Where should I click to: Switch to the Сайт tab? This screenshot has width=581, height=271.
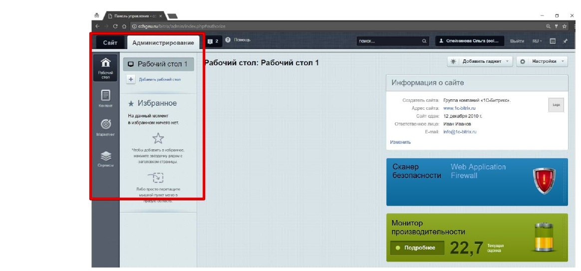pyautogui.click(x=110, y=43)
